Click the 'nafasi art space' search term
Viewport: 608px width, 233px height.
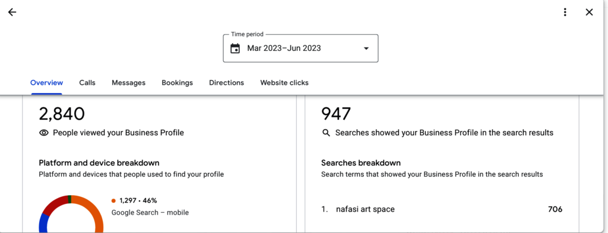tap(365, 209)
